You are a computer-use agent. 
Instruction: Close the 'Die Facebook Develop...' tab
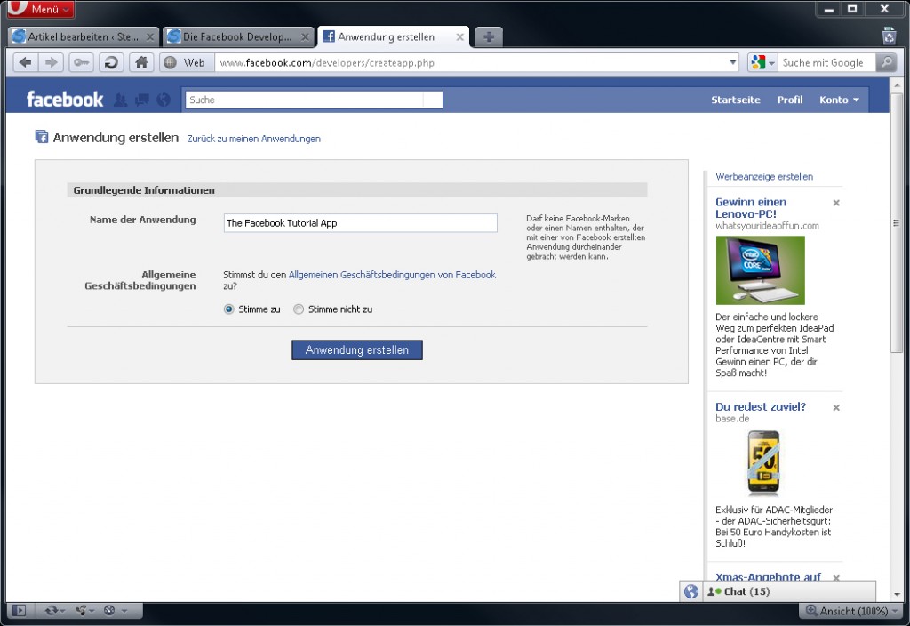305,37
